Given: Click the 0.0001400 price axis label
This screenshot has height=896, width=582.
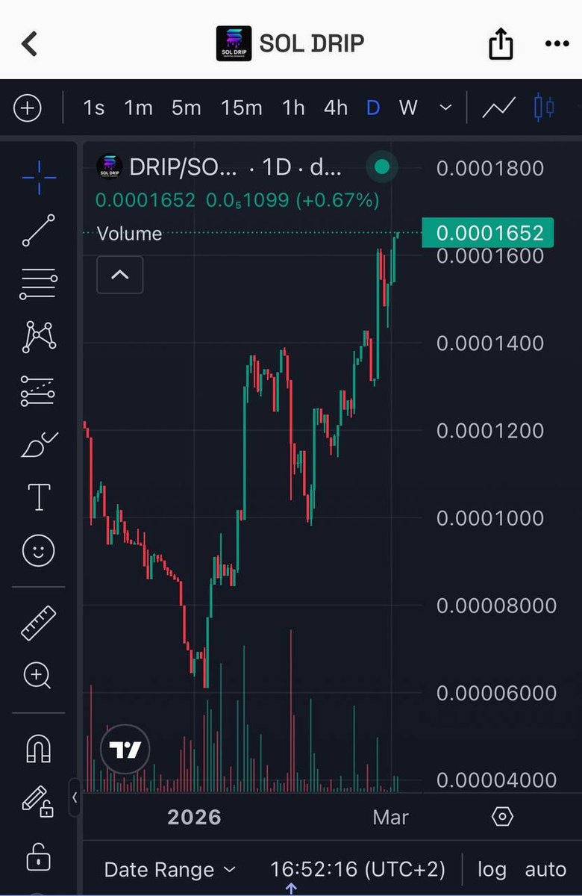Looking at the screenshot, I should pos(490,343).
